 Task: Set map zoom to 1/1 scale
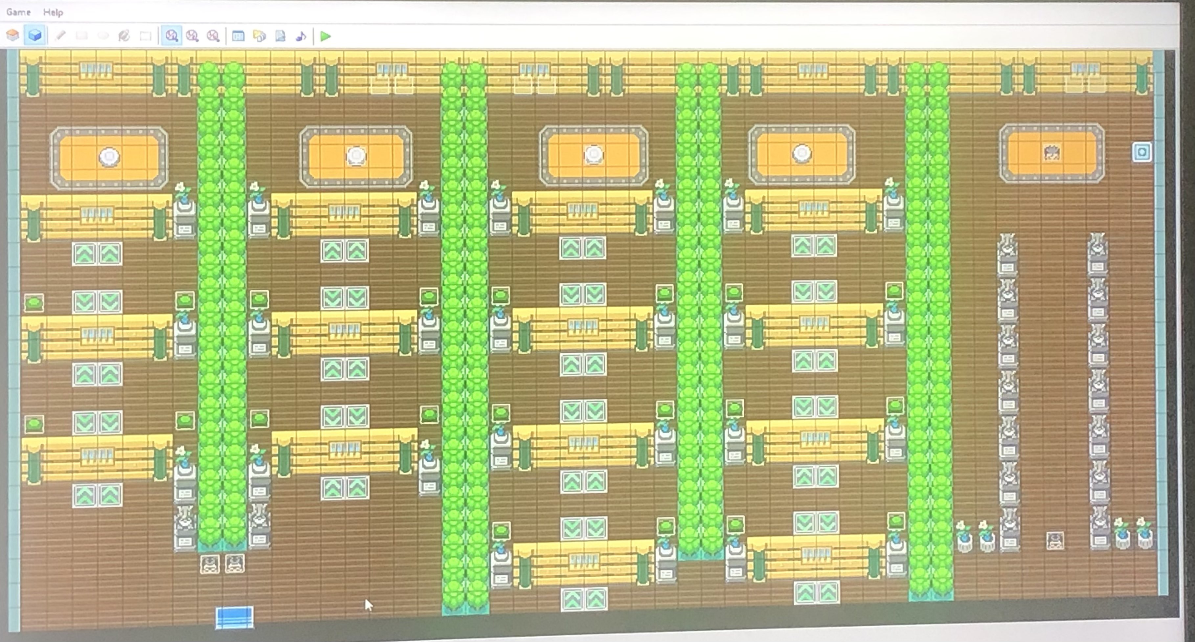172,36
